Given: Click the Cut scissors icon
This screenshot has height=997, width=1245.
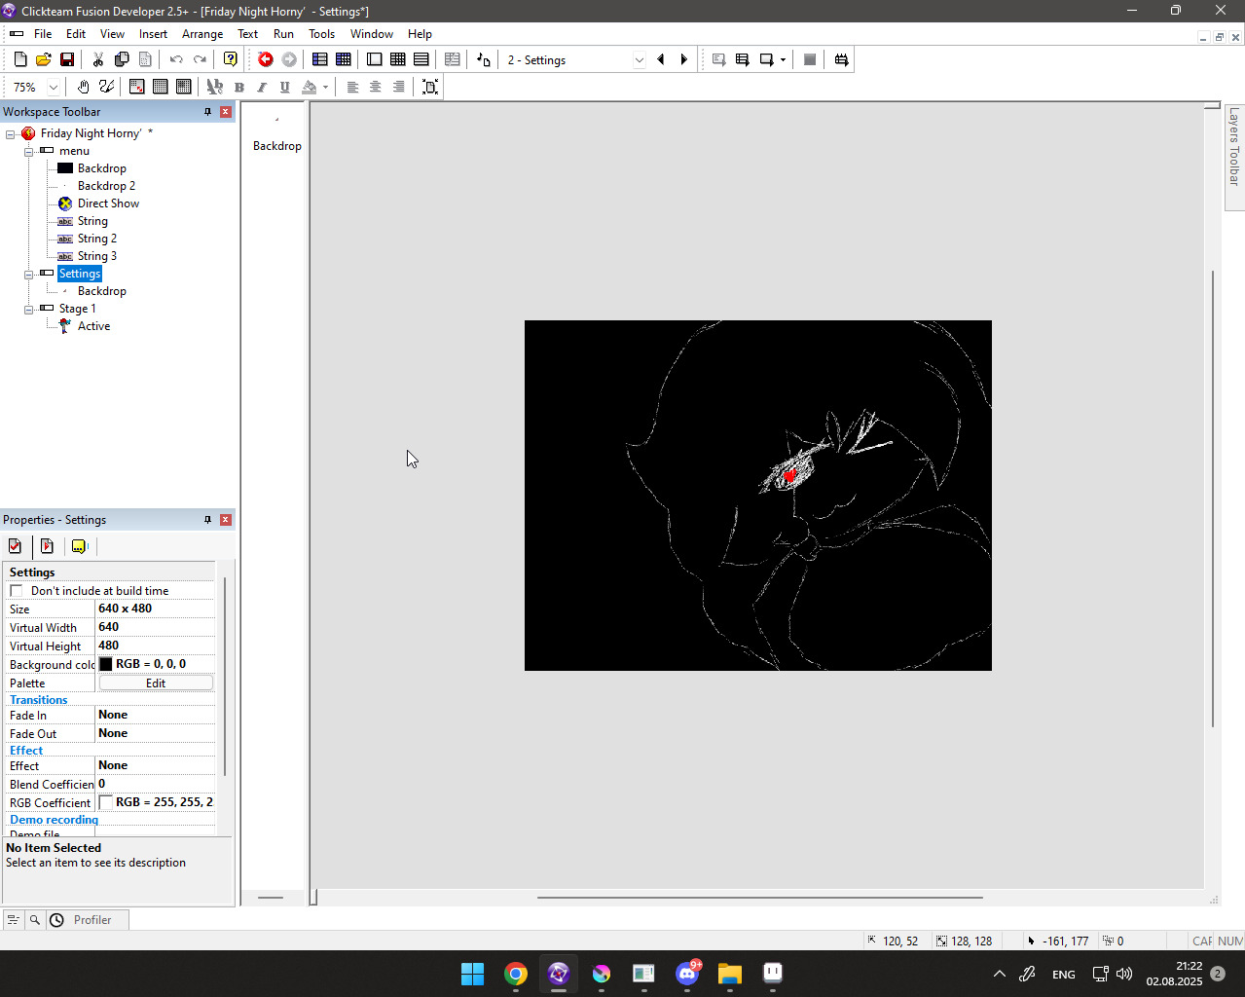Looking at the screenshot, I should click(98, 59).
